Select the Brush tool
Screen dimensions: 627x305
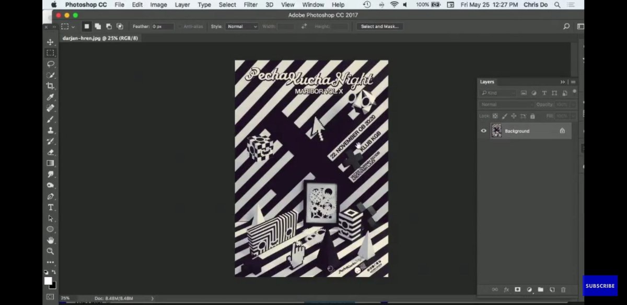[50, 119]
